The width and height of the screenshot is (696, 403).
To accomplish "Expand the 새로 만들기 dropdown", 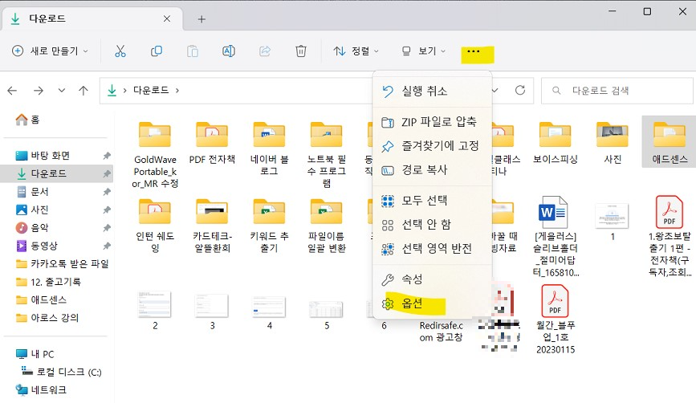I will point(50,51).
